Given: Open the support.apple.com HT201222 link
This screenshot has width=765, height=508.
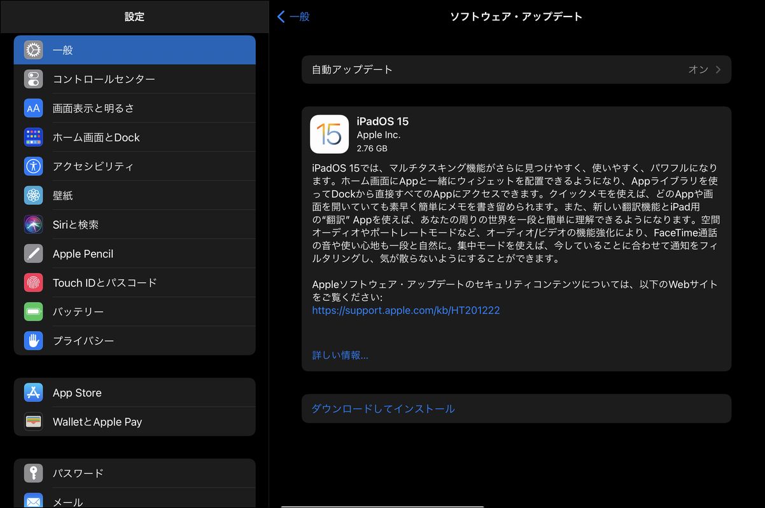Looking at the screenshot, I should tap(406, 310).
